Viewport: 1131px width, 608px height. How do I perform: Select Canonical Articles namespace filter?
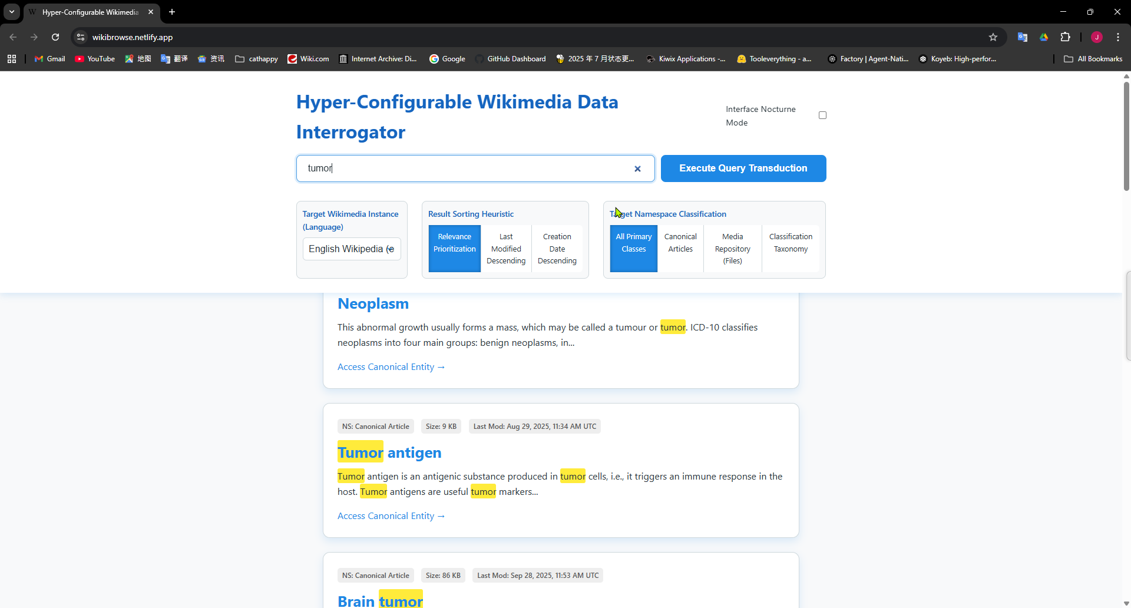coord(680,242)
